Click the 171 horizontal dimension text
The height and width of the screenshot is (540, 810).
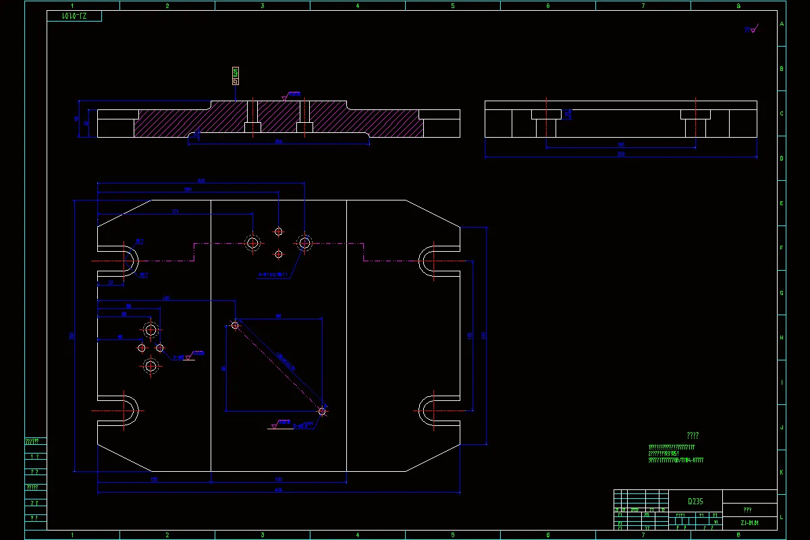(175, 212)
